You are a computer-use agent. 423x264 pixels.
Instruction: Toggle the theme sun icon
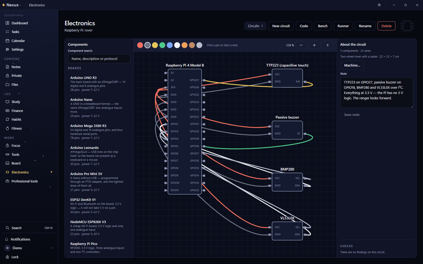[379, 5]
